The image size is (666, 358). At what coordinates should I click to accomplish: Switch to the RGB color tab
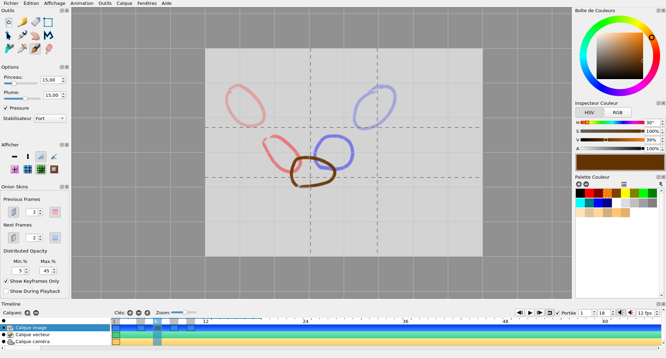(x=617, y=113)
